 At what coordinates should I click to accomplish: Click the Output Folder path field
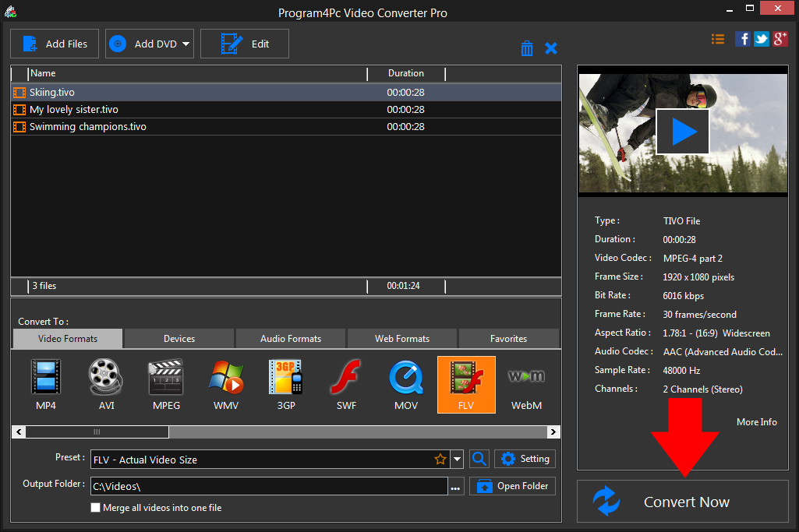coord(269,486)
